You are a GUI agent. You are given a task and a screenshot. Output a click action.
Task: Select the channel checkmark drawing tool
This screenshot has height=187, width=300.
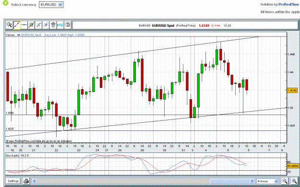click(31, 25)
